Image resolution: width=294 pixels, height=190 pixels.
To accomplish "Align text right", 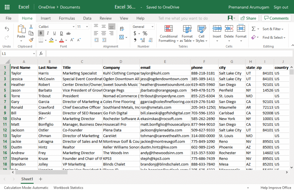I will point(111,33).
